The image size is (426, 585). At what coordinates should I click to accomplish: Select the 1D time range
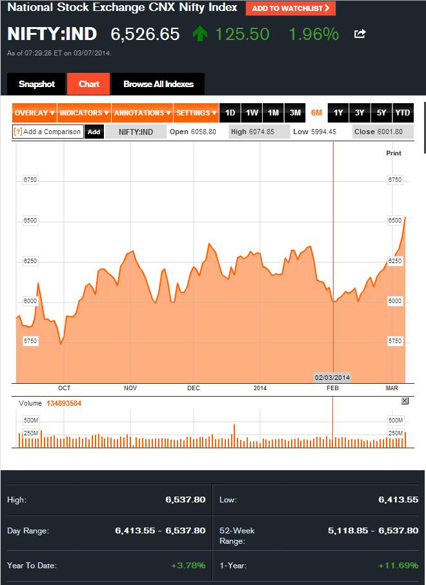tap(230, 113)
